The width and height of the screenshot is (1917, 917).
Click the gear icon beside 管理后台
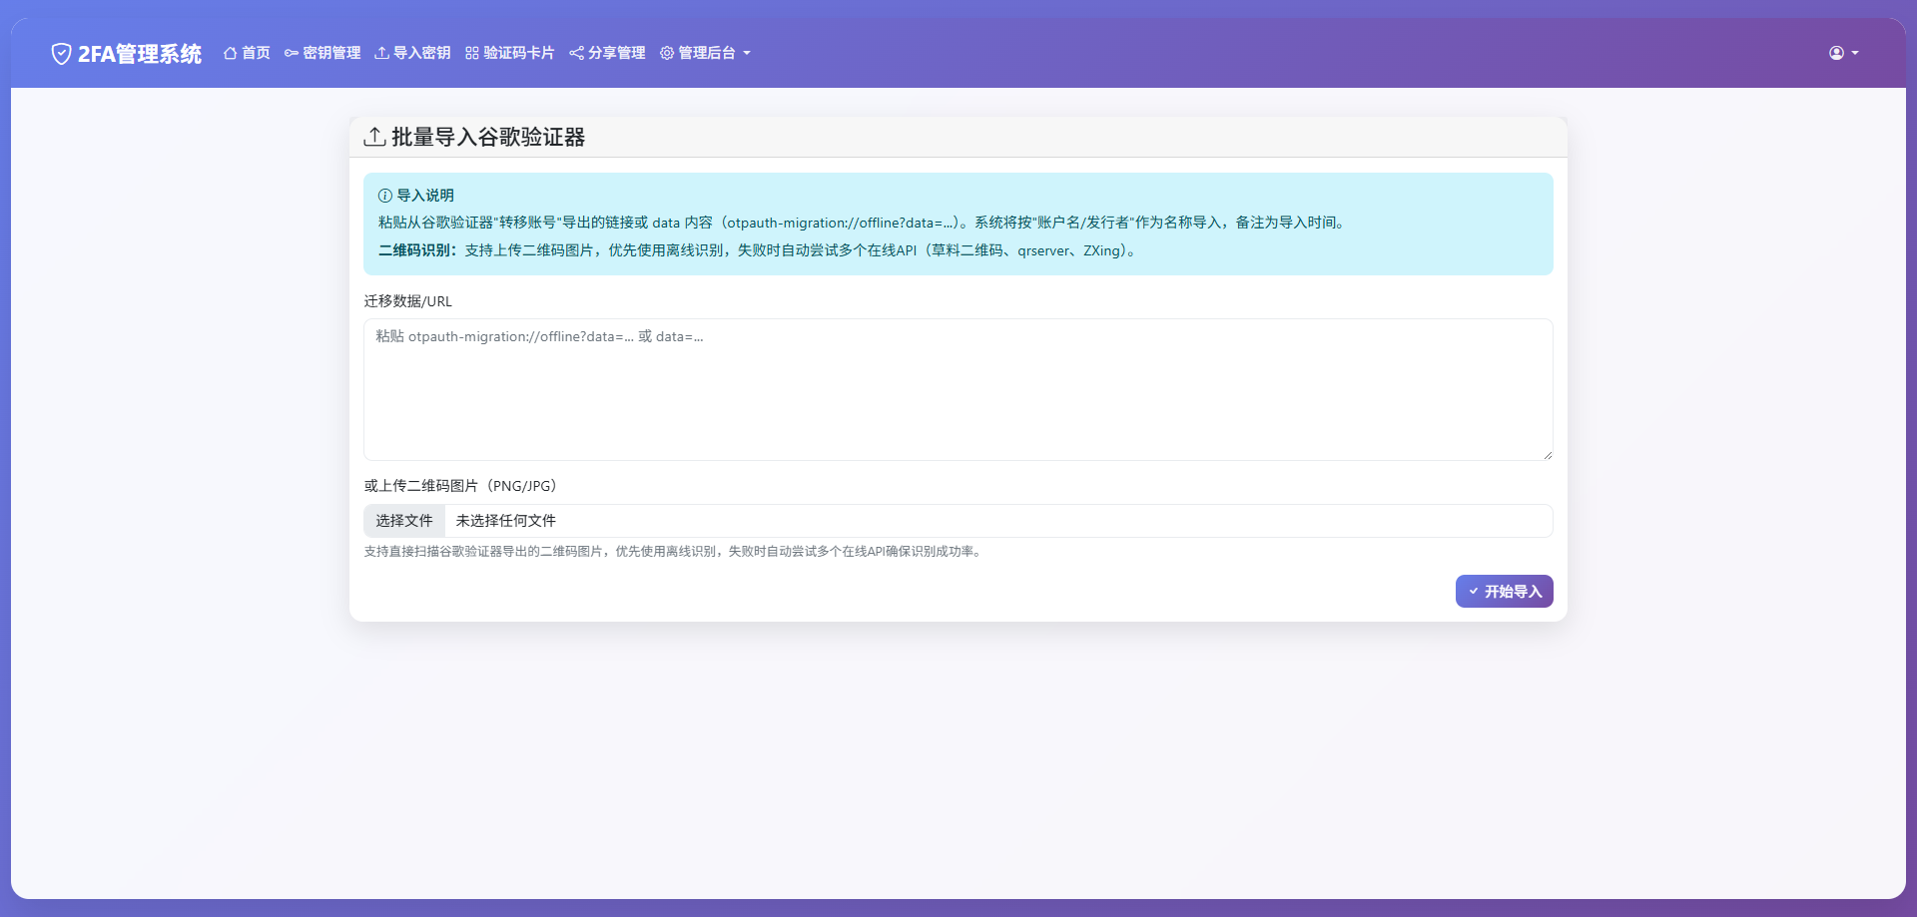coord(667,53)
